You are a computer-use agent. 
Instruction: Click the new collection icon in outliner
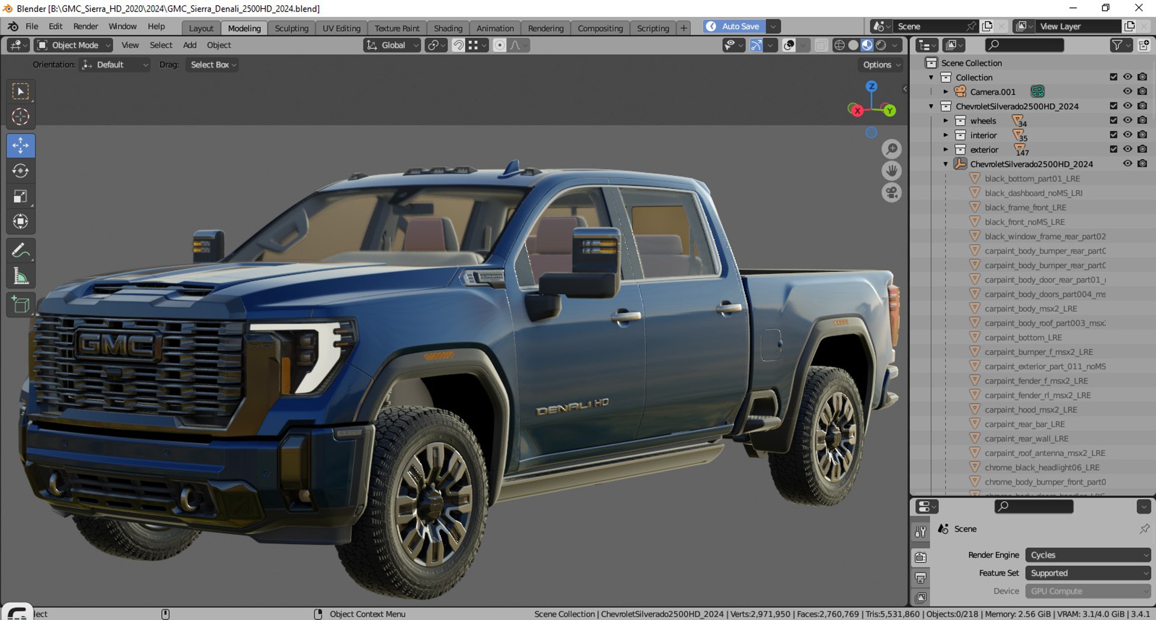point(1143,45)
